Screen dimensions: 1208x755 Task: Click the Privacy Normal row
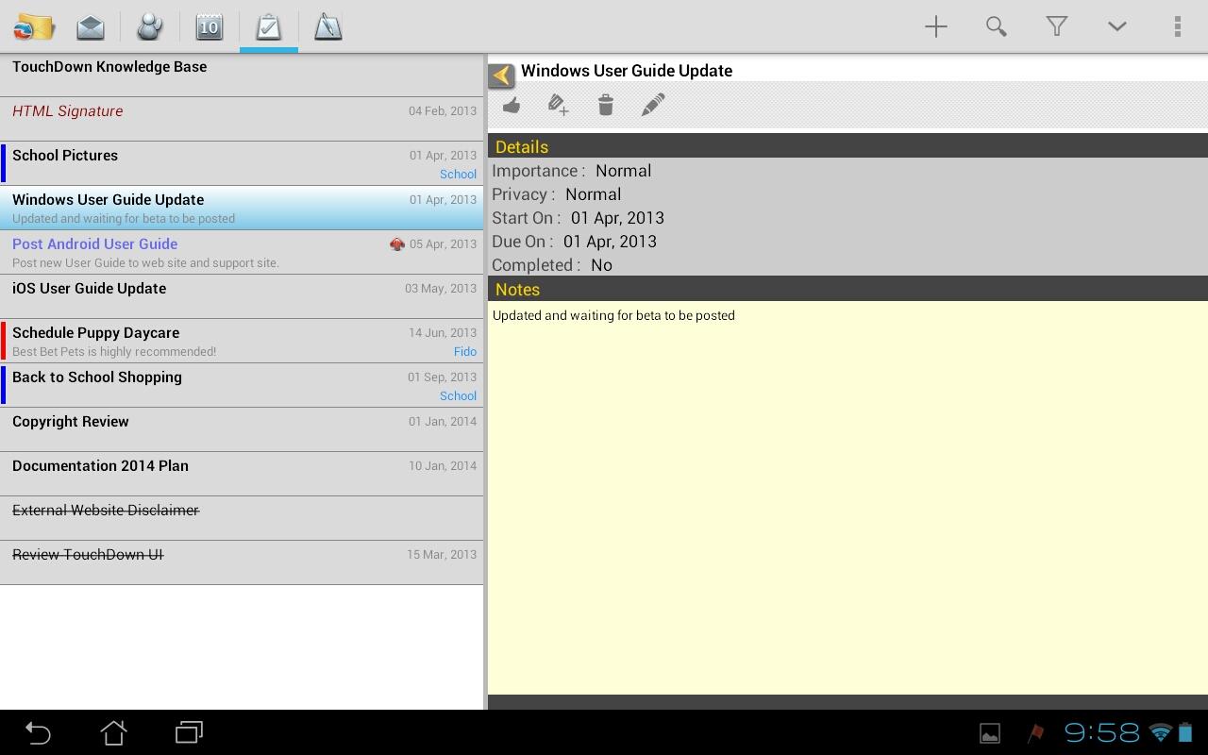pyautogui.click(x=847, y=194)
